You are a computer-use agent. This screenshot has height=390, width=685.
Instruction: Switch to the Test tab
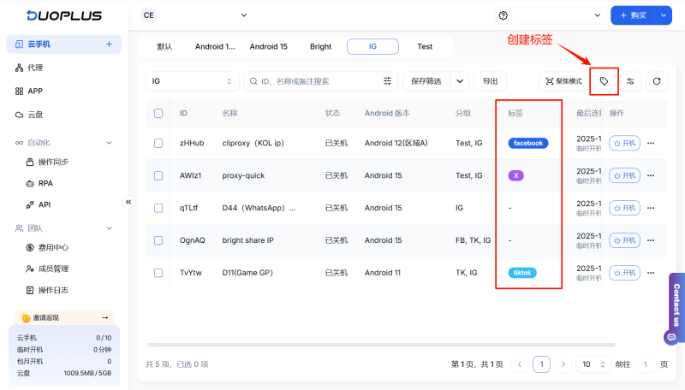(425, 46)
